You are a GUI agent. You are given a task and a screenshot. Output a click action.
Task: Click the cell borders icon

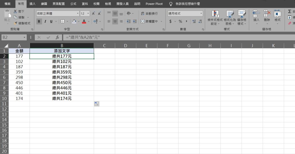tap(63, 21)
